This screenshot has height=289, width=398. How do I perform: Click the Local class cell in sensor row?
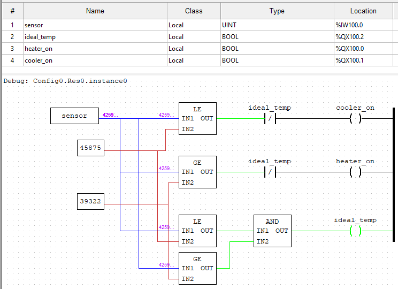point(194,25)
